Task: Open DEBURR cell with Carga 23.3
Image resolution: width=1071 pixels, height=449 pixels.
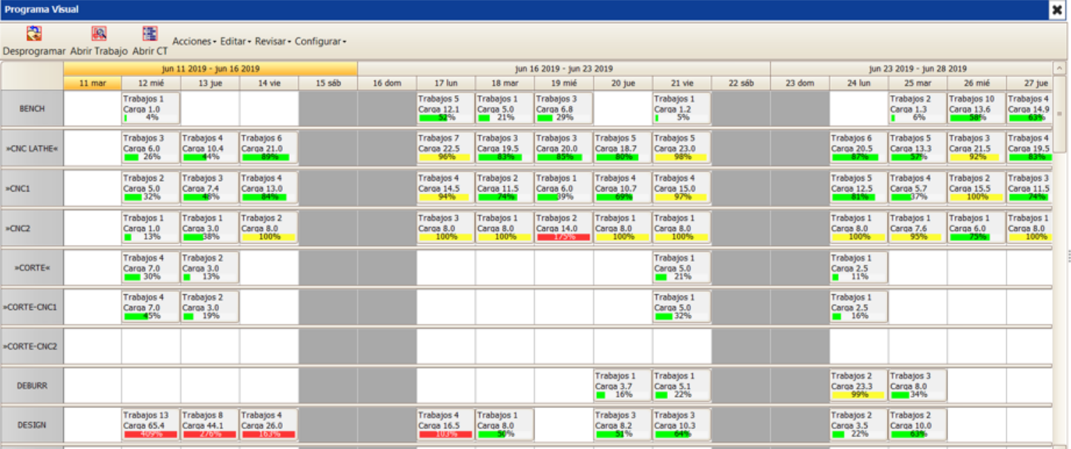Action: 858,384
